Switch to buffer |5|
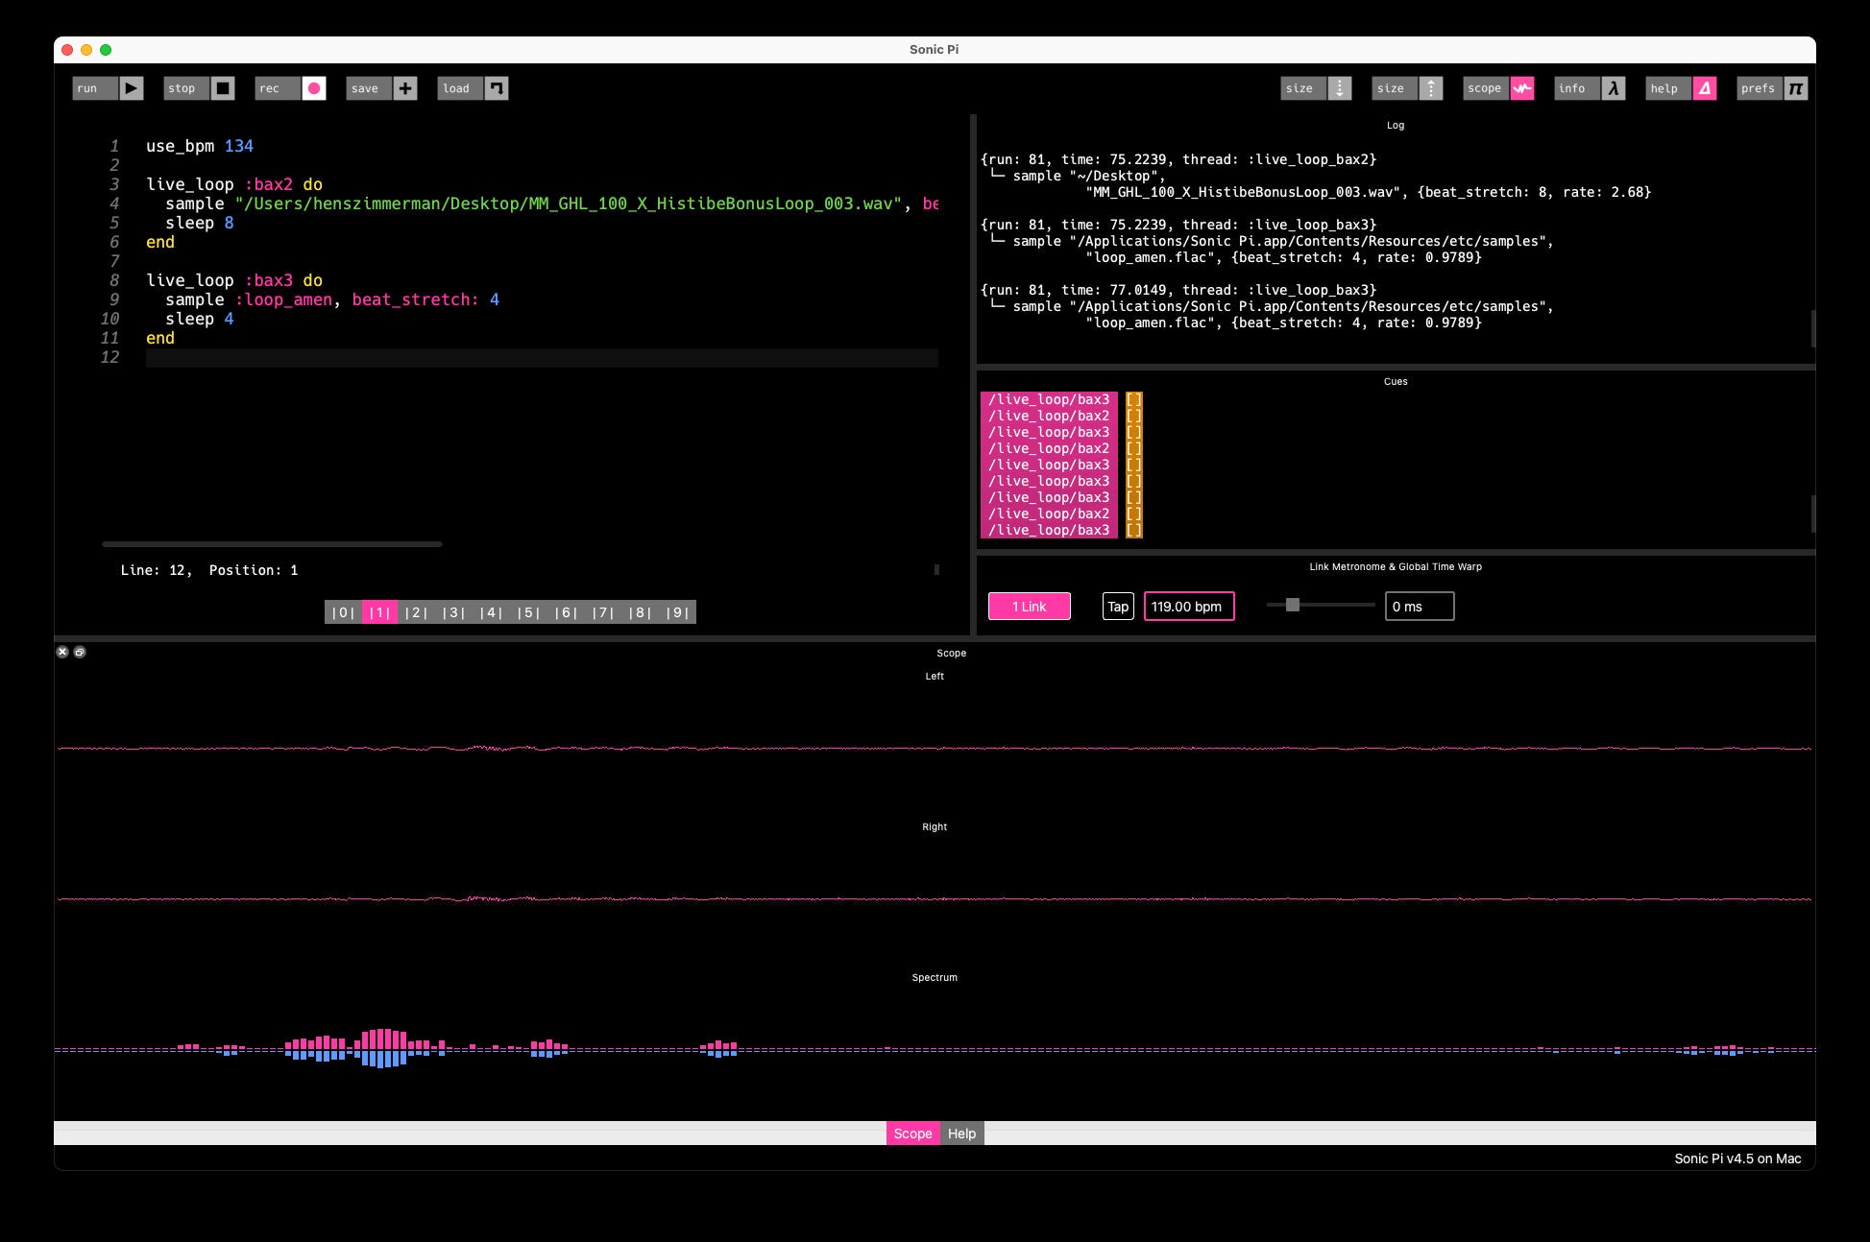 click(529, 612)
